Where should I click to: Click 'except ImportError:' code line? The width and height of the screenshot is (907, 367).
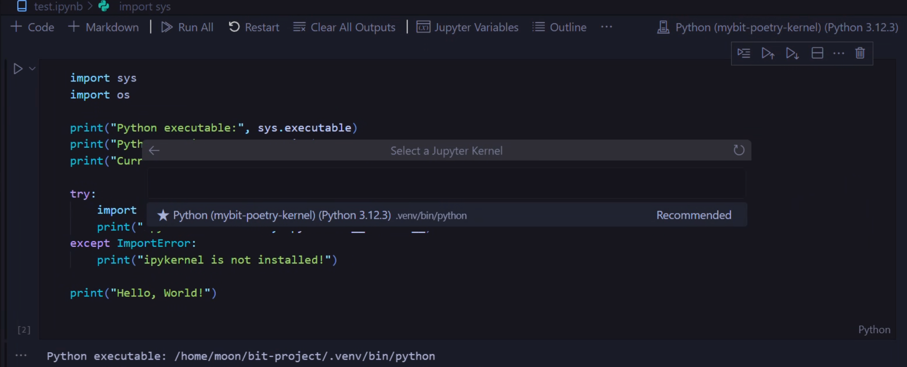point(133,243)
